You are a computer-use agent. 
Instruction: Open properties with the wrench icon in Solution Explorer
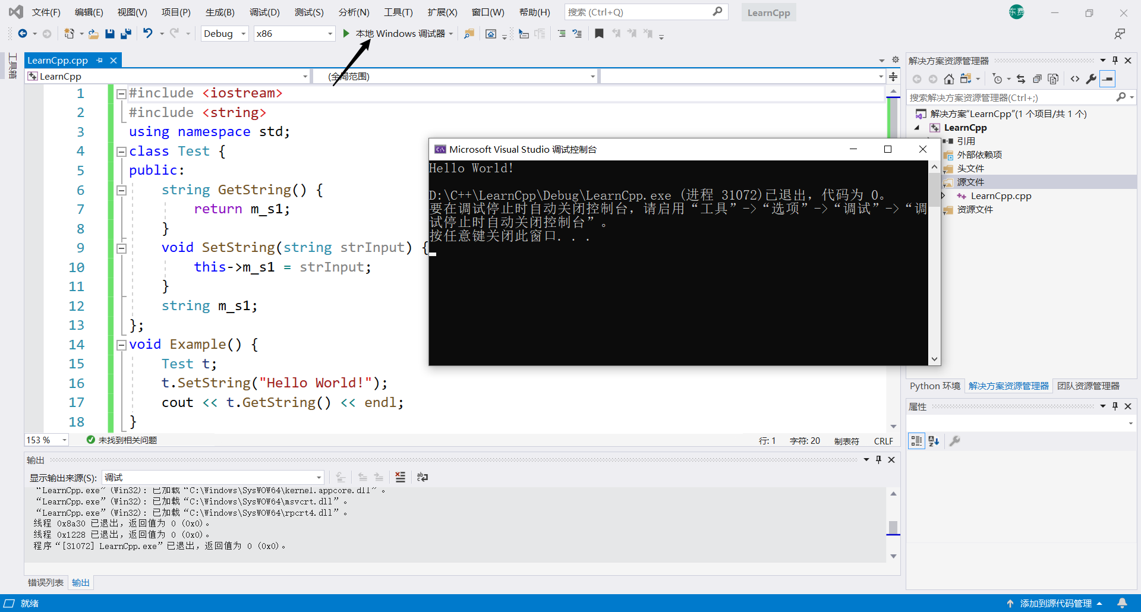[x=1091, y=79]
